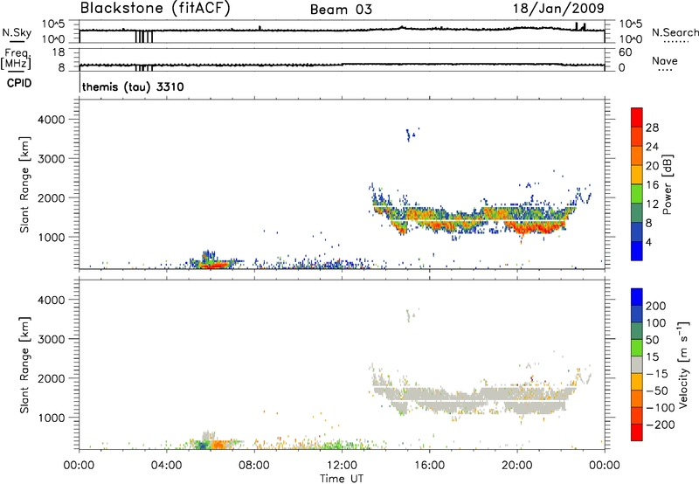
Task: Pick the red bottom segment of velocity color bar
Action: coord(637,432)
